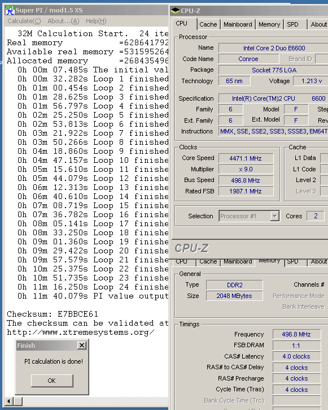
Task: Open the About...(A) menu in Super PI
Action: [63, 21]
